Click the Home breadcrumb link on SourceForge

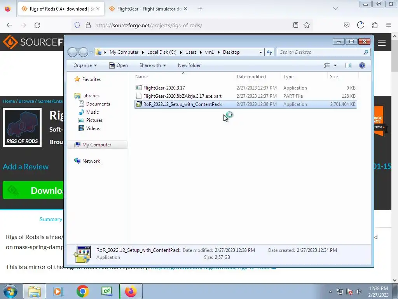9,101
